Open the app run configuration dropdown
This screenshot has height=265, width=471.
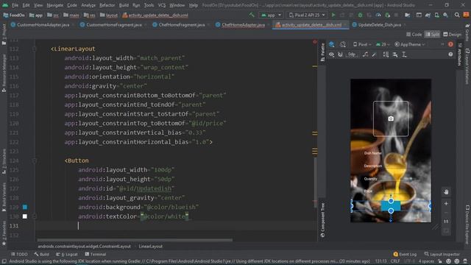pyautogui.click(x=271, y=15)
